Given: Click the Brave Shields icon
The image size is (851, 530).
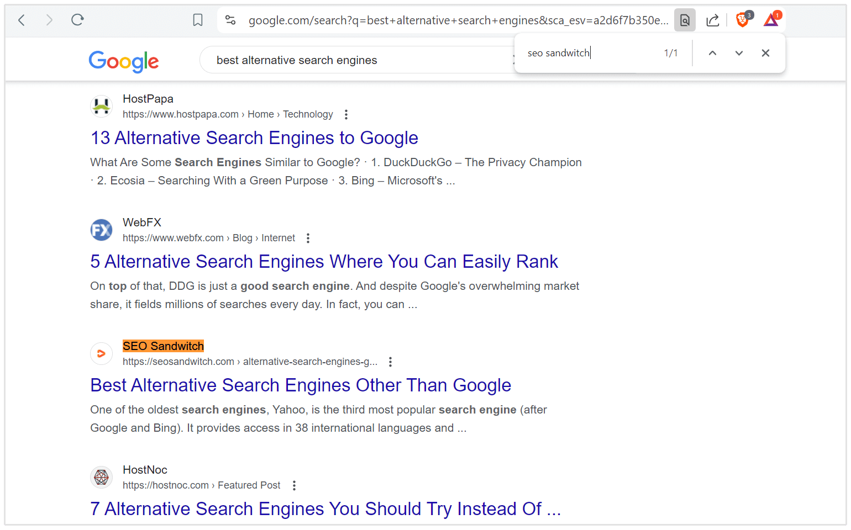Looking at the screenshot, I should coord(741,20).
